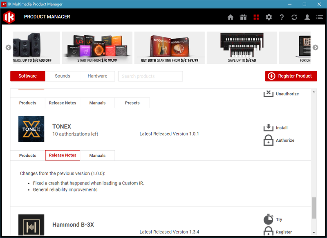Open settings gear icon

[269, 17]
